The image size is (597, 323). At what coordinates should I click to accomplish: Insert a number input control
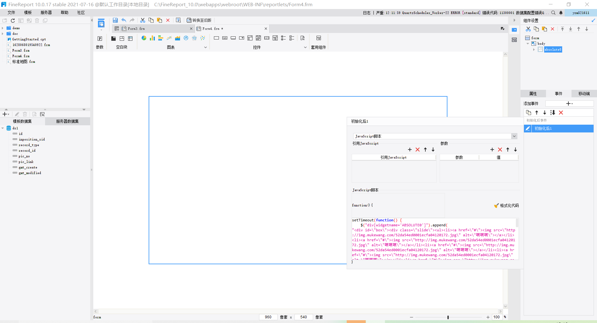(267, 38)
